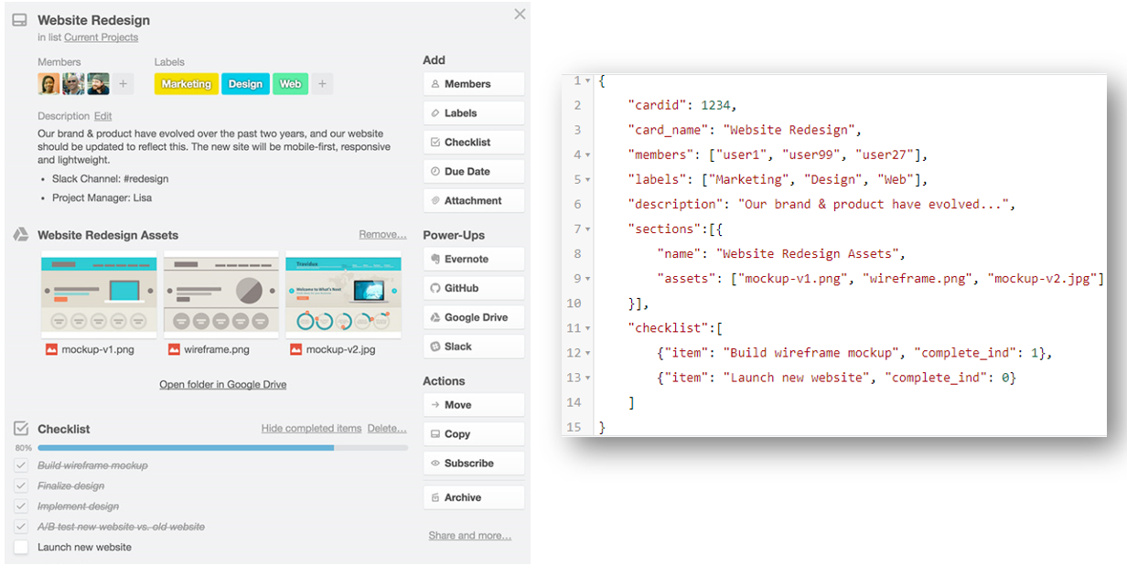The width and height of the screenshot is (1127, 565).
Task: Click the Hide completed items link
Action: tap(311, 428)
